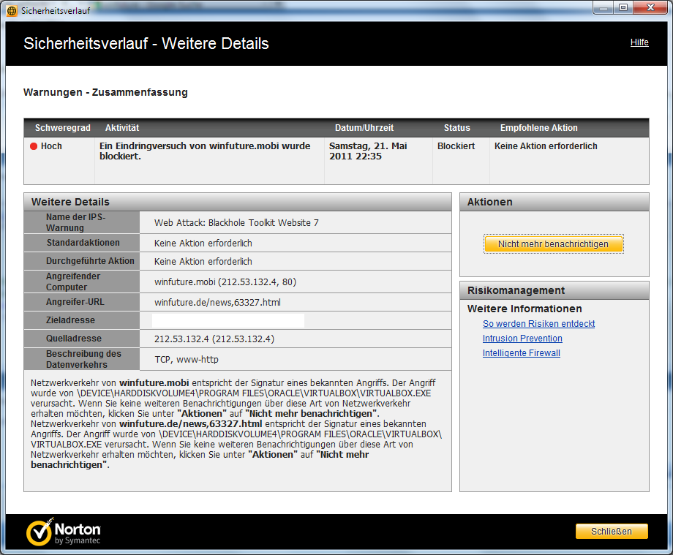Click the Durchgeführte Aktion label
Viewport: 673px width, 555px height.
90,261
